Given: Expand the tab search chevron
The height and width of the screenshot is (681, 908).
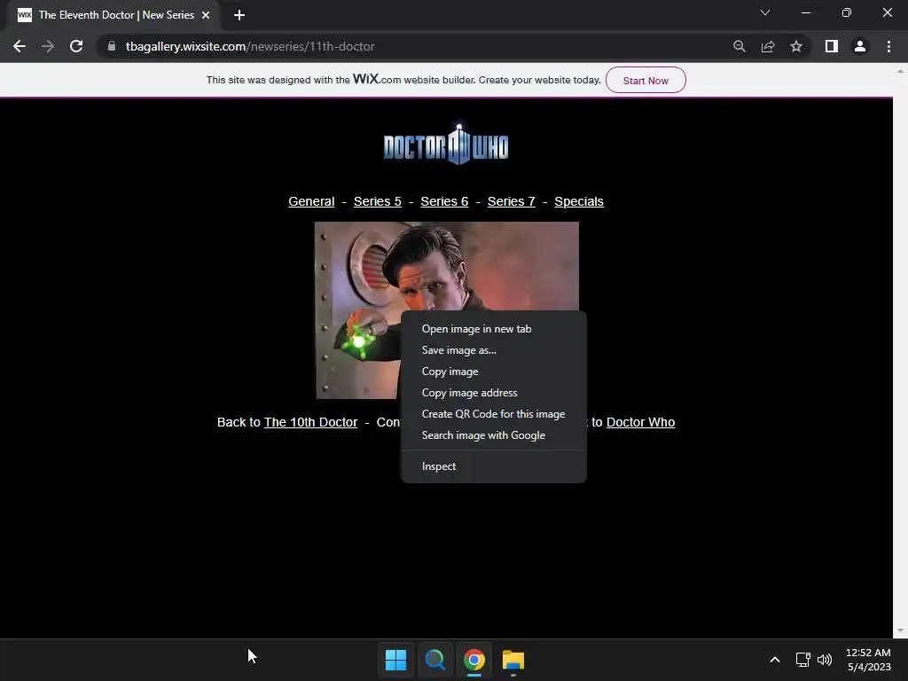Looking at the screenshot, I should coord(765,12).
